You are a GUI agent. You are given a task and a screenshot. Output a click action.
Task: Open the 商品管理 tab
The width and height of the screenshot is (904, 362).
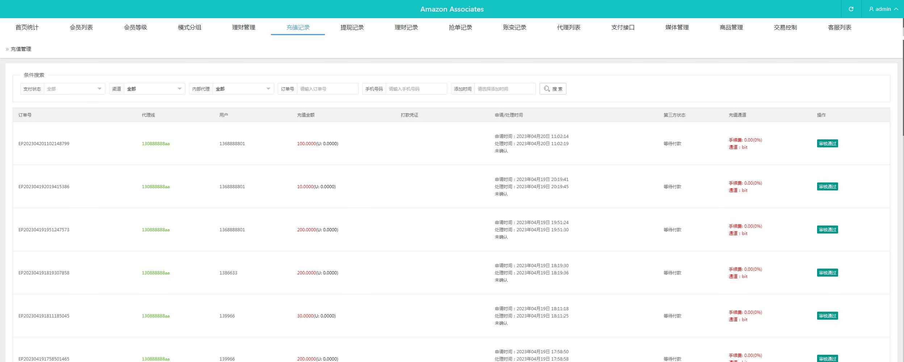731,28
